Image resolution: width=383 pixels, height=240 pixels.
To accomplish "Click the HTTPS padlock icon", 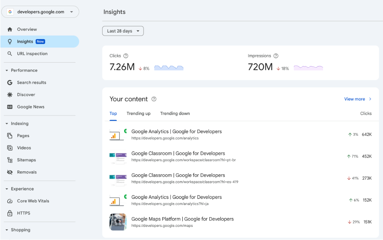I will click(10, 213).
